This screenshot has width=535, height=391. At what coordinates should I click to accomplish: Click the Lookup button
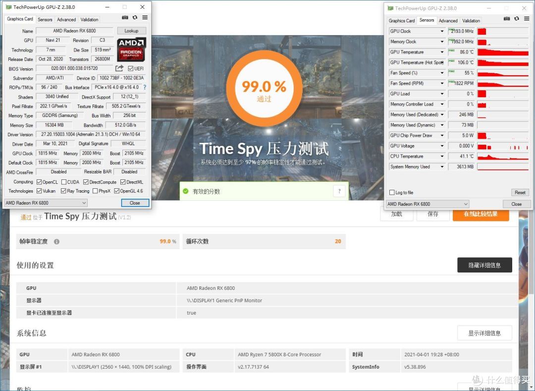(131, 31)
